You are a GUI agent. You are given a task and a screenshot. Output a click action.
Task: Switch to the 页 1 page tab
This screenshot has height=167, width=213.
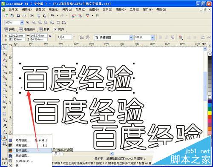pos(57,153)
